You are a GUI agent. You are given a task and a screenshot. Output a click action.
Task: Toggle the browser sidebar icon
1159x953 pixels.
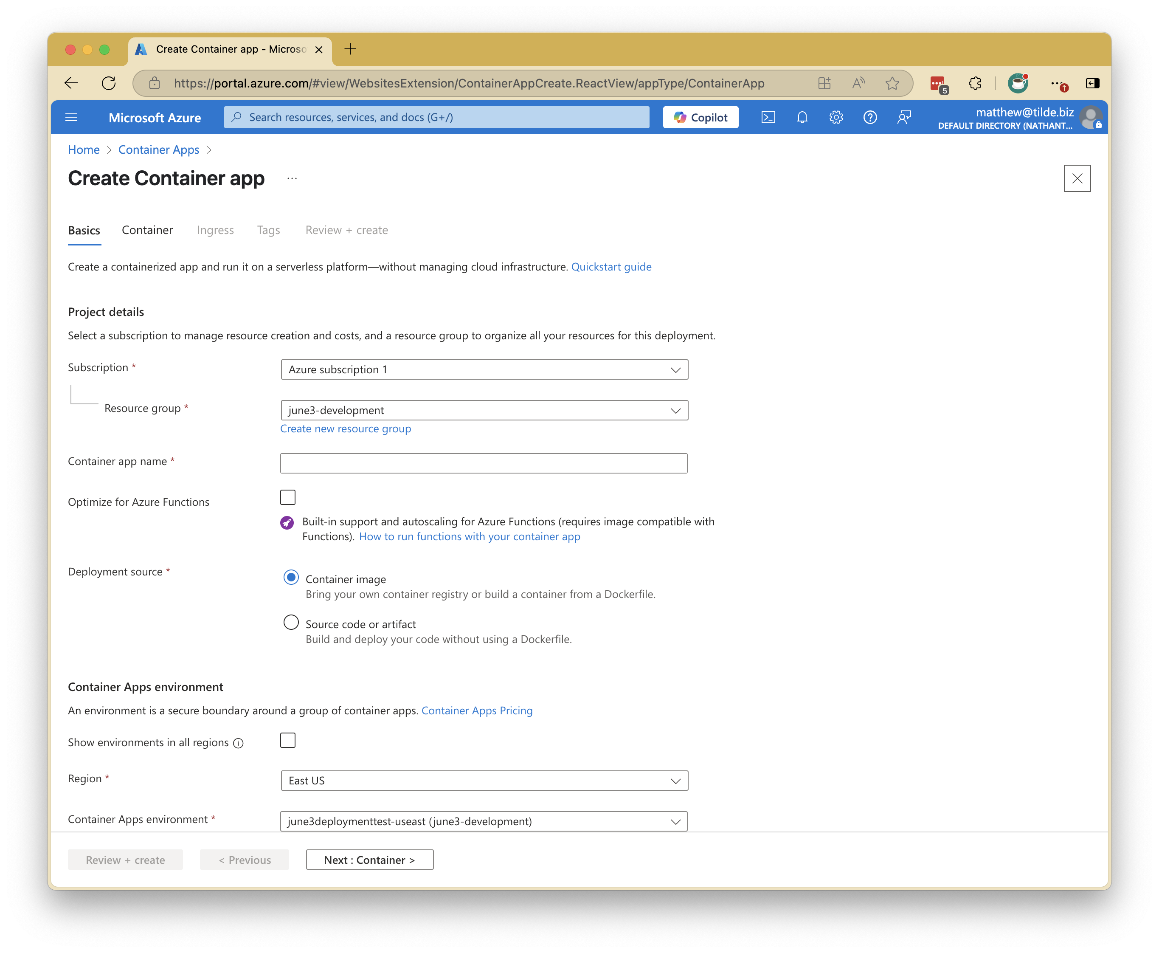[x=1092, y=83]
